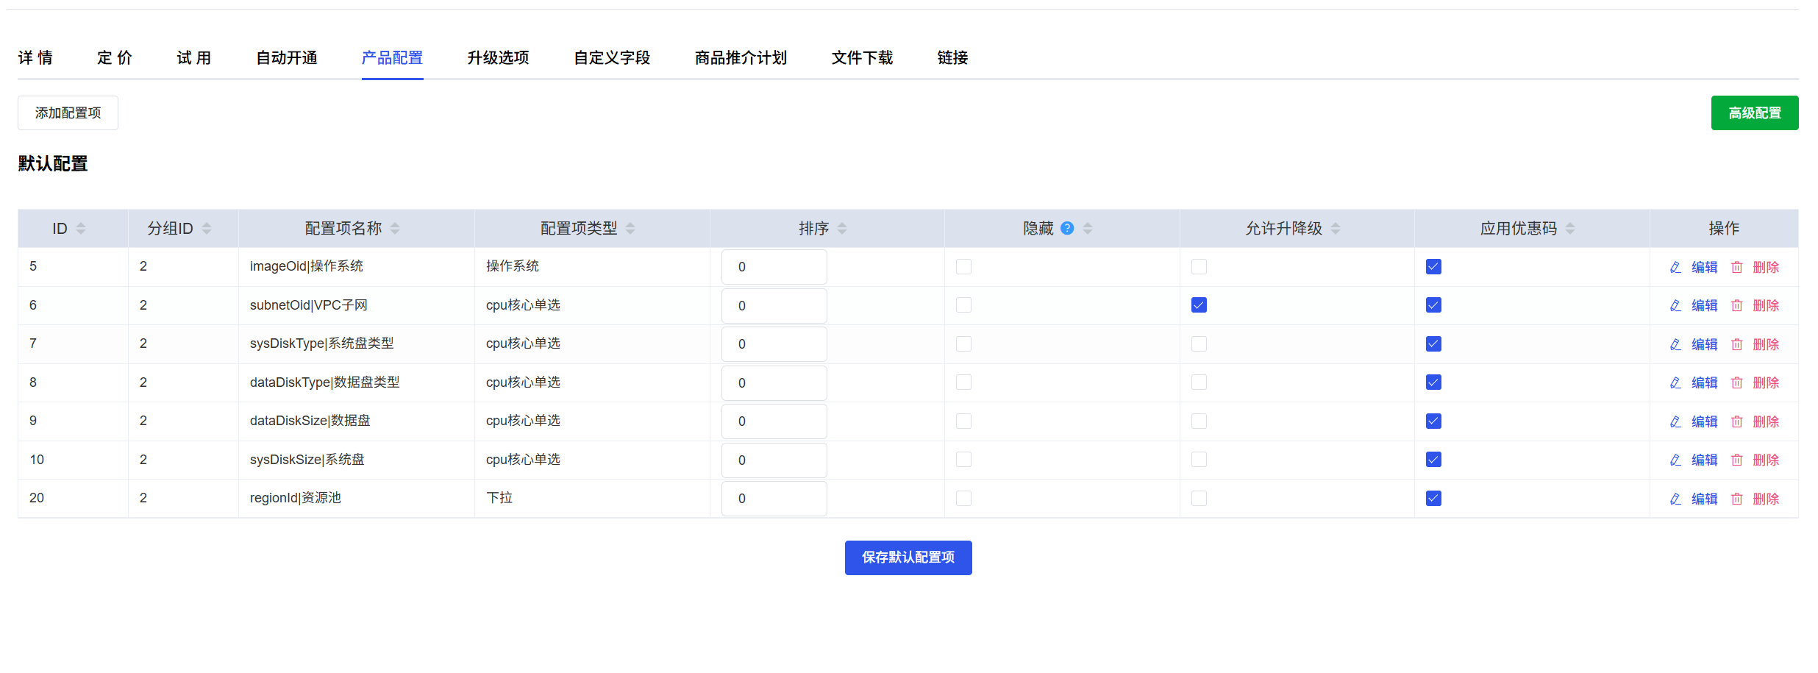Switch to the 升级选项 tab
The image size is (1818, 673).
tap(498, 58)
